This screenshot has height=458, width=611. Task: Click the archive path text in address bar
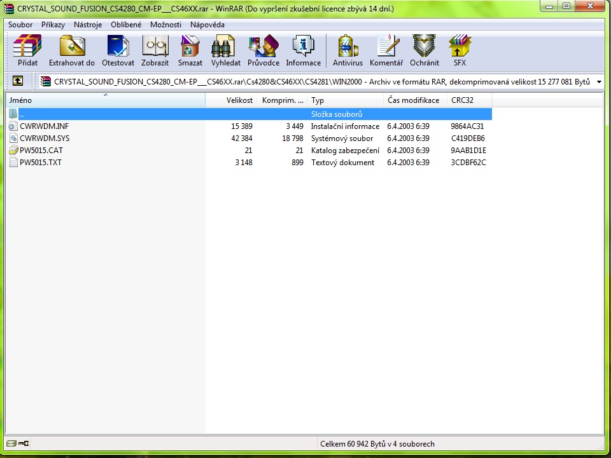[322, 82]
